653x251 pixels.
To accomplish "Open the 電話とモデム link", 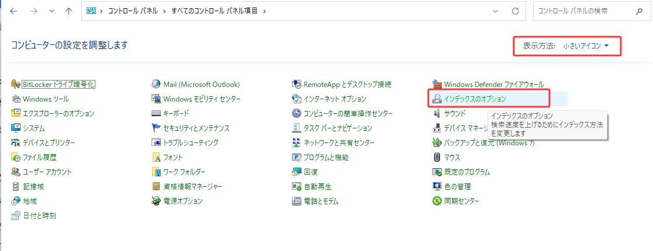I will 321,201.
